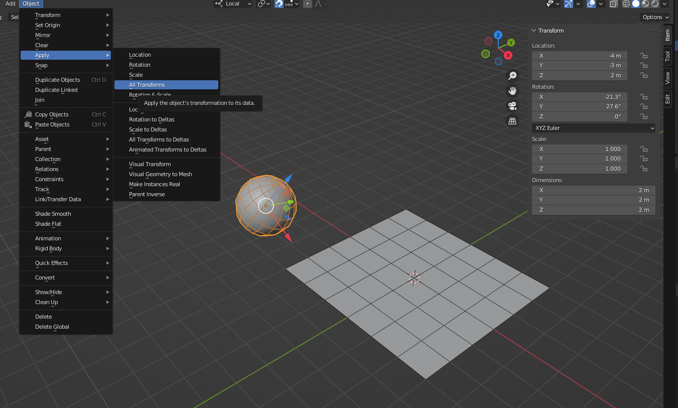
Task: Choose Shade Smooth from the Object menu
Action: click(54, 213)
